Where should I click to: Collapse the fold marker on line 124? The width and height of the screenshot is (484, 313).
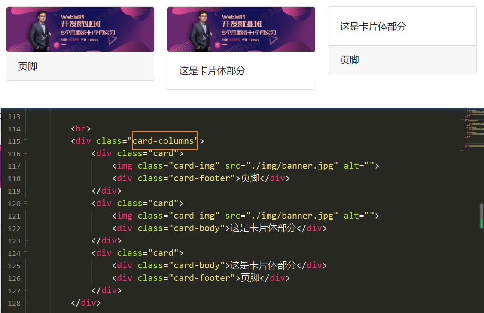click(x=26, y=253)
